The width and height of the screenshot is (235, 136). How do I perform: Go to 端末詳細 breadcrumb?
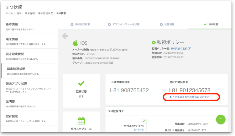[x=30, y=14]
